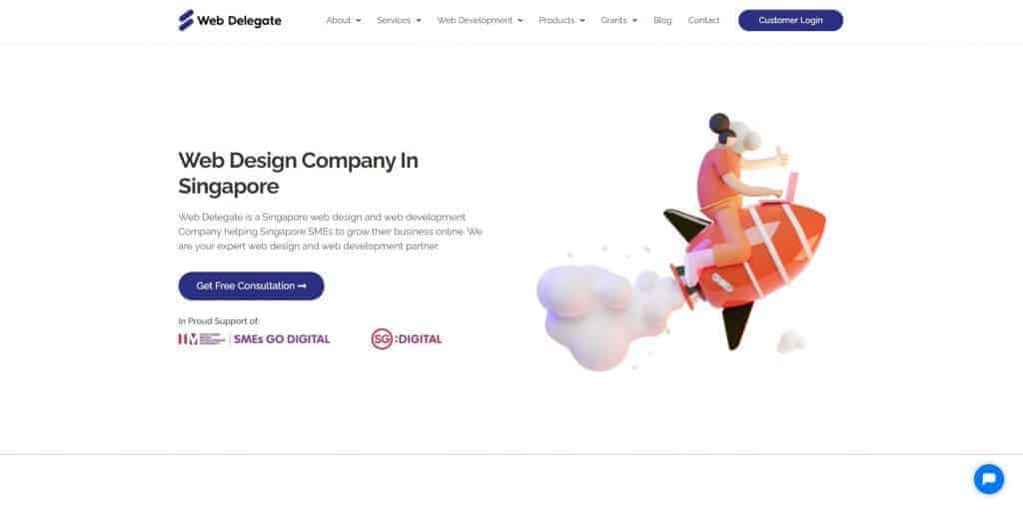Open the Contact menu item
The height and width of the screenshot is (512, 1023).
tap(703, 20)
